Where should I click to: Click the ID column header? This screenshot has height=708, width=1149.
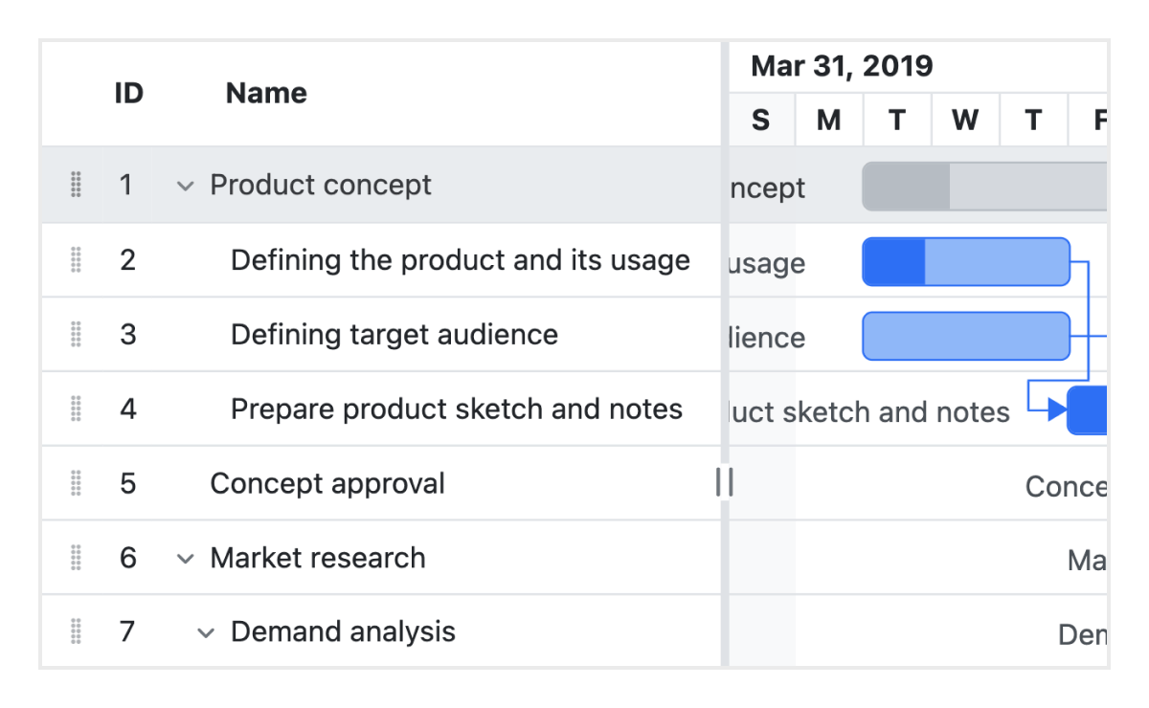click(x=128, y=93)
